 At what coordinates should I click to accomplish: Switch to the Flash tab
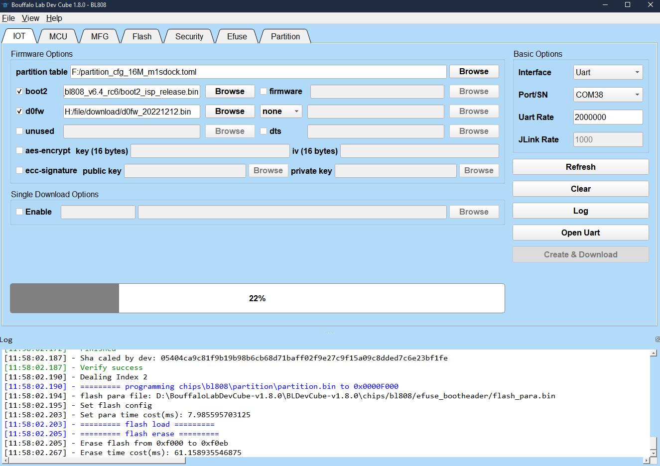[142, 36]
